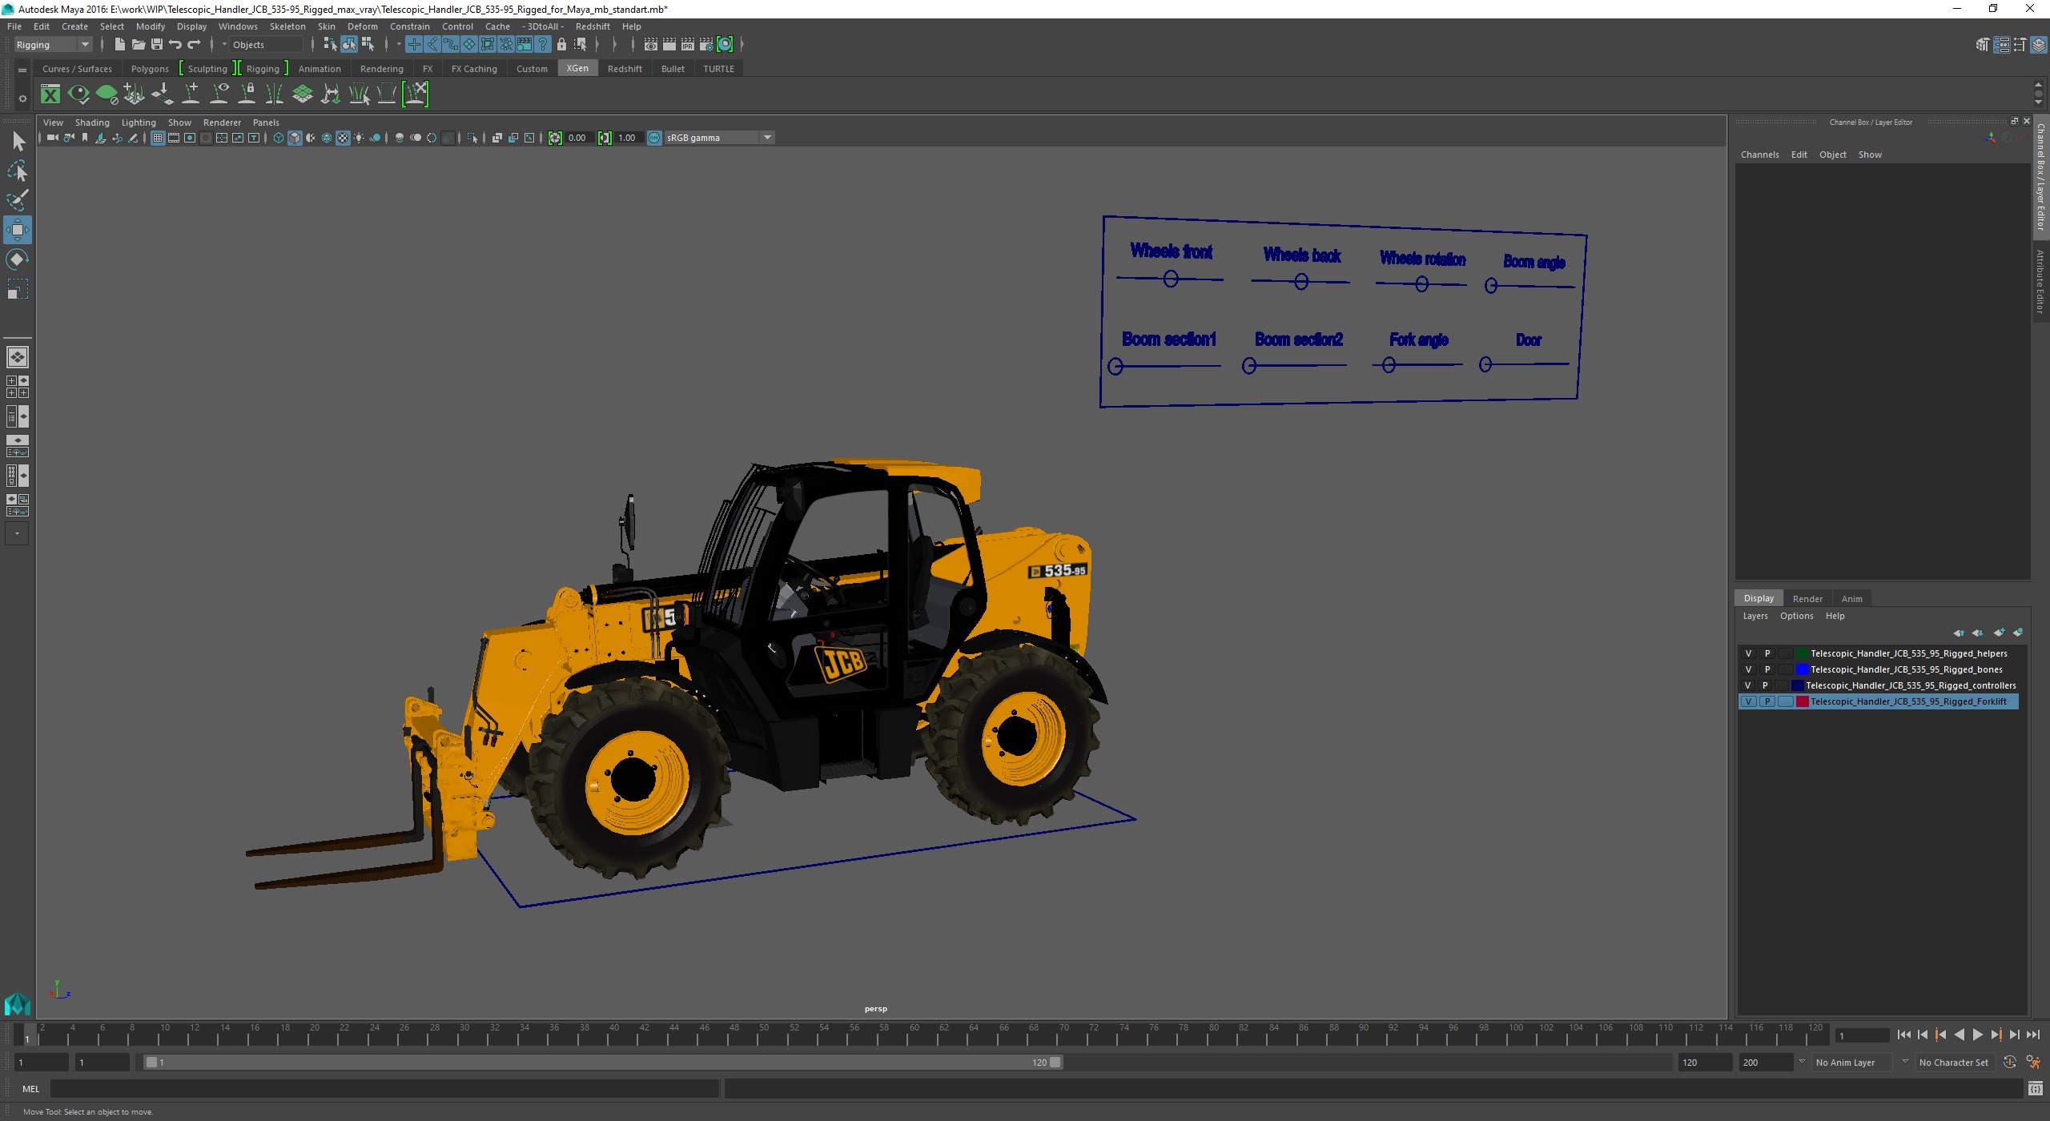Image resolution: width=2050 pixels, height=1121 pixels.
Task: Expand the panel layout quick-switch arrow
Action: coord(17,533)
